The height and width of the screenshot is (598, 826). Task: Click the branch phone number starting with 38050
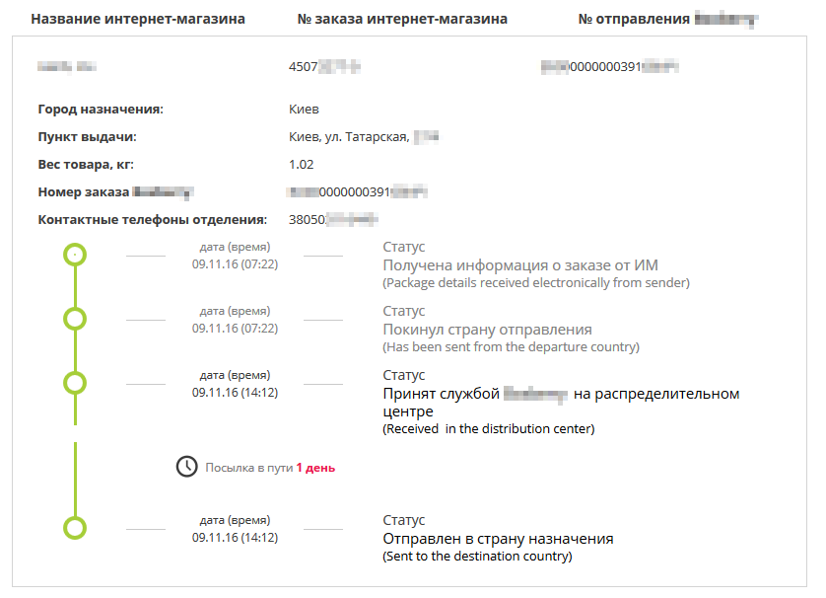point(333,219)
